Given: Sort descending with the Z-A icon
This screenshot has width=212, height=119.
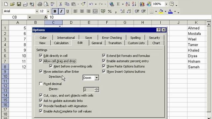Looking at the screenshot, I should [134, 4].
